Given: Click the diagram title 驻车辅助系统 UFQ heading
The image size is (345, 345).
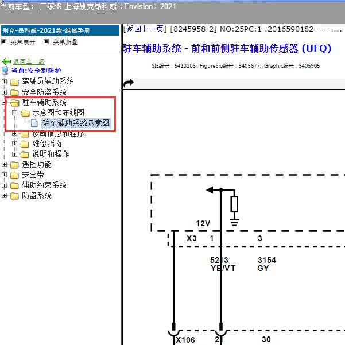Looking at the screenshot, I should pos(227,48).
